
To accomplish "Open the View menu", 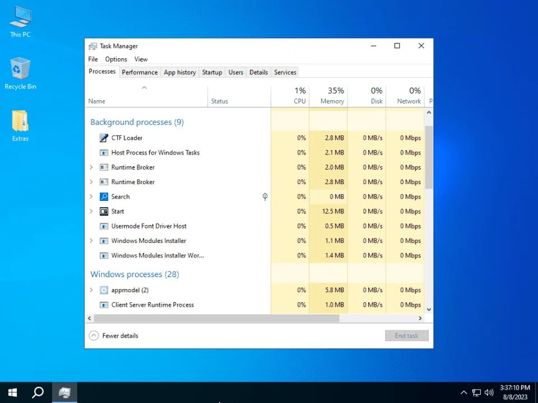I will click(x=141, y=59).
